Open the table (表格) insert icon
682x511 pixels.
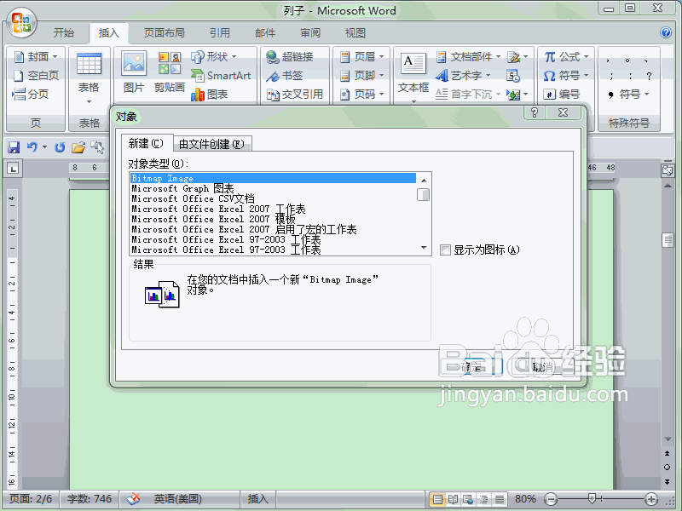point(89,65)
